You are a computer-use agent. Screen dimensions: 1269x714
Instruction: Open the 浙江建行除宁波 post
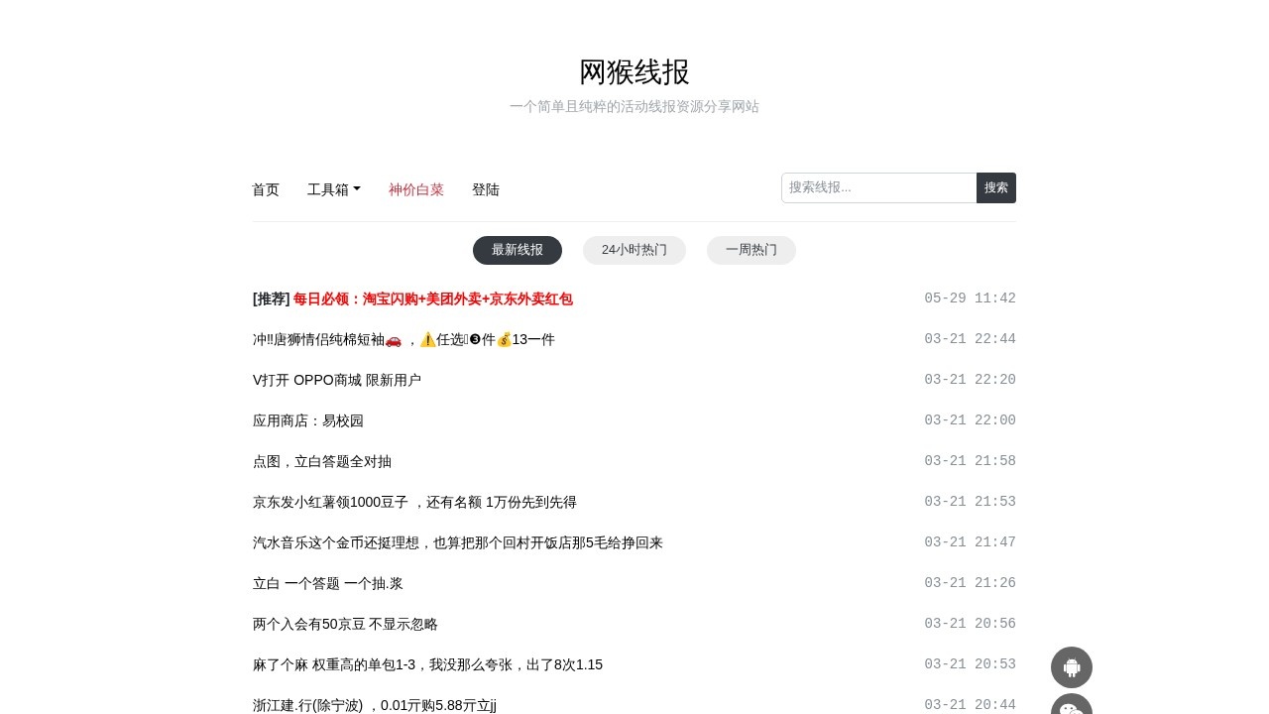coord(375,705)
